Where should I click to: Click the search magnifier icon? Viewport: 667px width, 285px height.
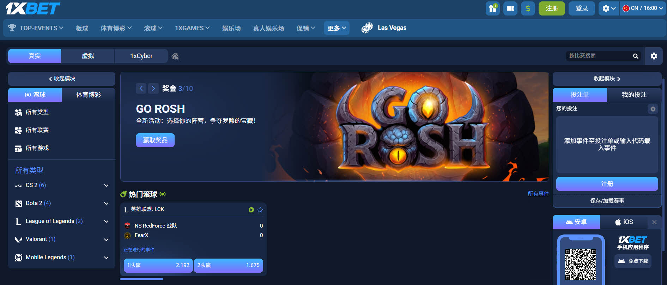(x=636, y=56)
